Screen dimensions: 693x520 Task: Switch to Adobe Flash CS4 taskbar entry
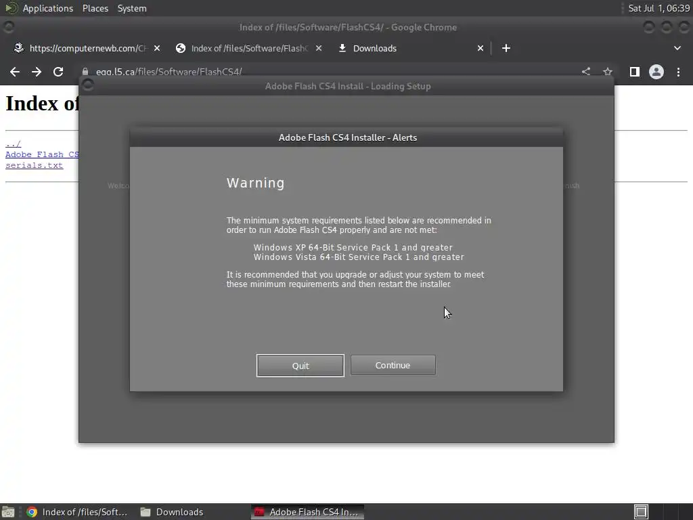click(x=308, y=512)
